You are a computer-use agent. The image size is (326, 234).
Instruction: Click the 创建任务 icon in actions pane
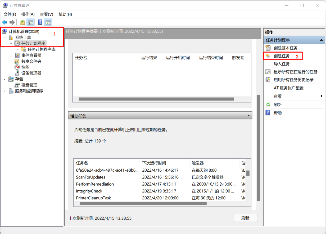point(268,56)
